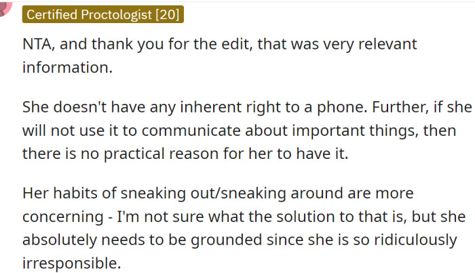The height and width of the screenshot is (273, 475).
Task: Click the word 'ridiculously' in the comment
Action: (415, 240)
